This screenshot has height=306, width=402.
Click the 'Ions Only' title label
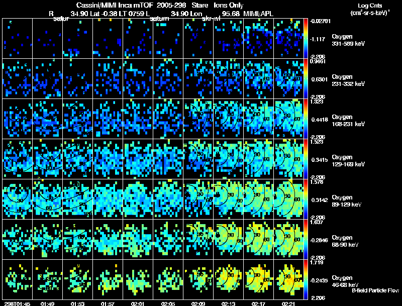[229, 6]
